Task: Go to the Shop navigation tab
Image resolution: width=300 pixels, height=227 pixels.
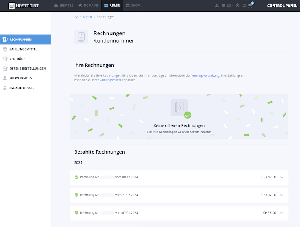Action: coord(133,6)
